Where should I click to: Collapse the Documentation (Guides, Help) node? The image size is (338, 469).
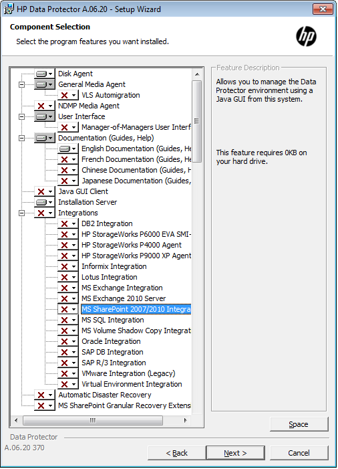[21, 138]
